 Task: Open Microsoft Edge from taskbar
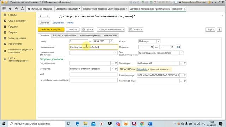tap(77, 124)
